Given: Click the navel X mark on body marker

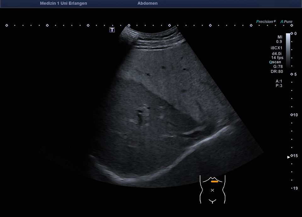Looking at the screenshot, I should 212,190.
